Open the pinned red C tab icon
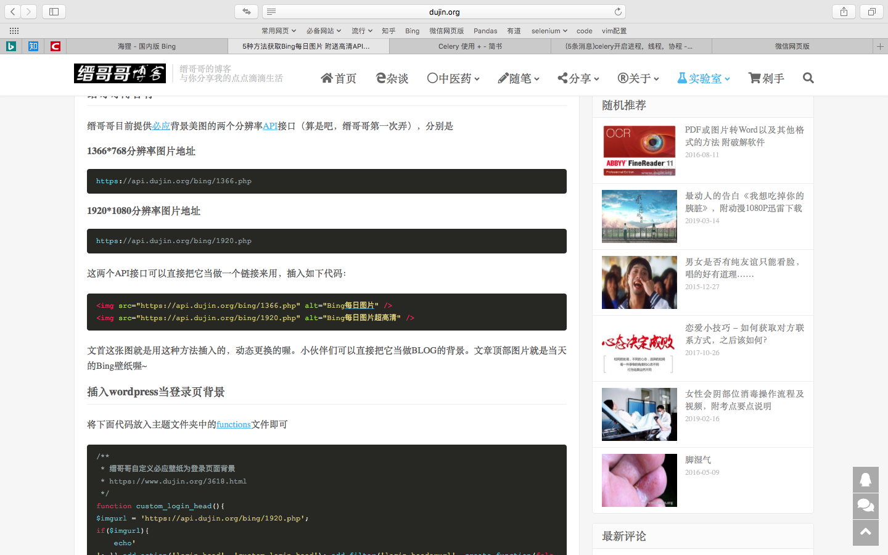888x555 pixels. 55,46
